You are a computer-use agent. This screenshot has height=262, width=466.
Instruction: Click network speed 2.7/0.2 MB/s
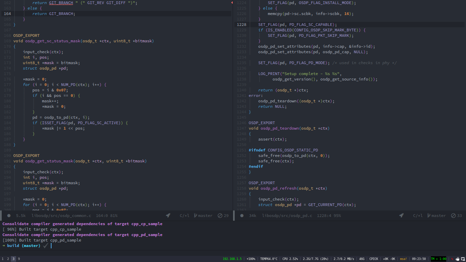pos(344,259)
